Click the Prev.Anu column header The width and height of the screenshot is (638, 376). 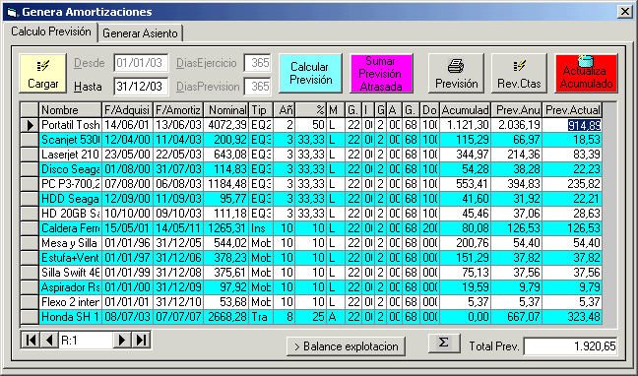tap(516, 110)
